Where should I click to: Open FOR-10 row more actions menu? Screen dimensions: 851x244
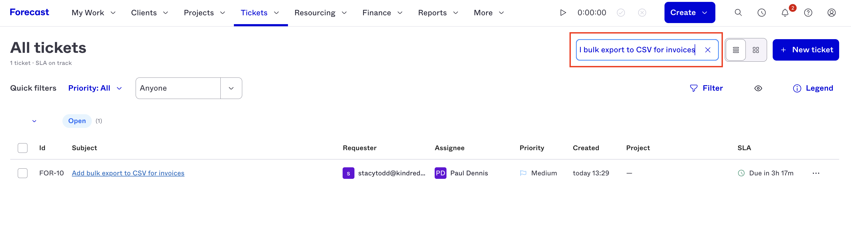tap(816, 173)
